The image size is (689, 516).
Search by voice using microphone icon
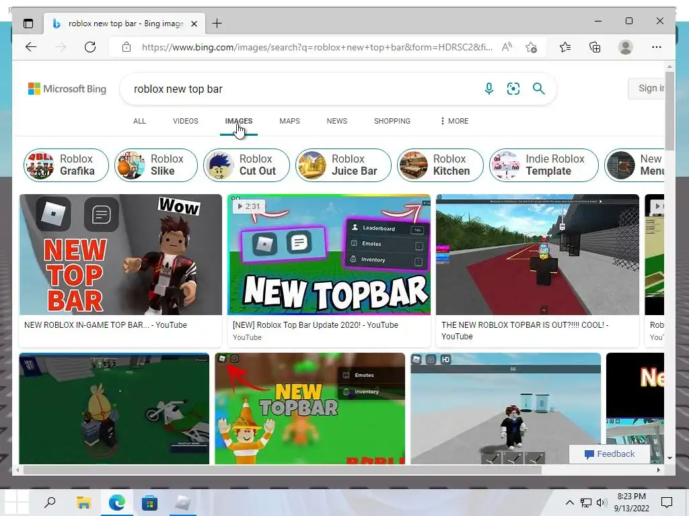click(488, 89)
